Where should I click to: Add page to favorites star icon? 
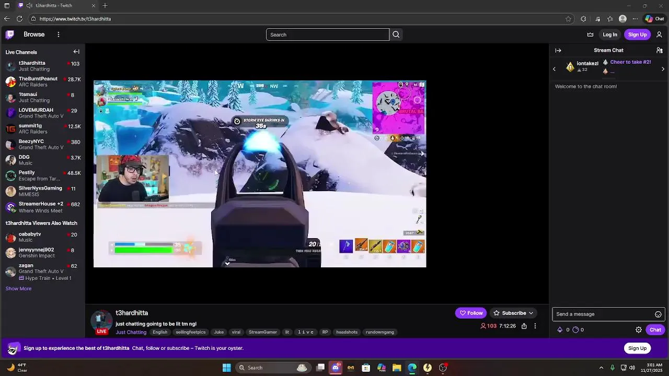tap(568, 19)
